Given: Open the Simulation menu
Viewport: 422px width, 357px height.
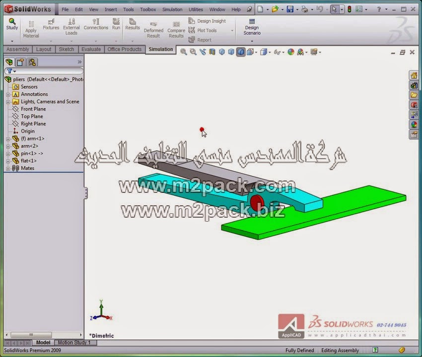Looking at the screenshot, I should [172, 9].
